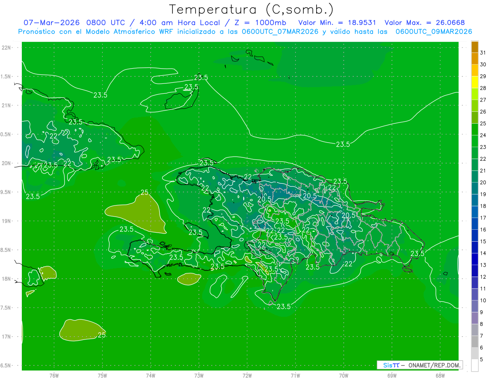Select the legend swatch between 20 and 21
This screenshot has width=494, height=381.
475,177
